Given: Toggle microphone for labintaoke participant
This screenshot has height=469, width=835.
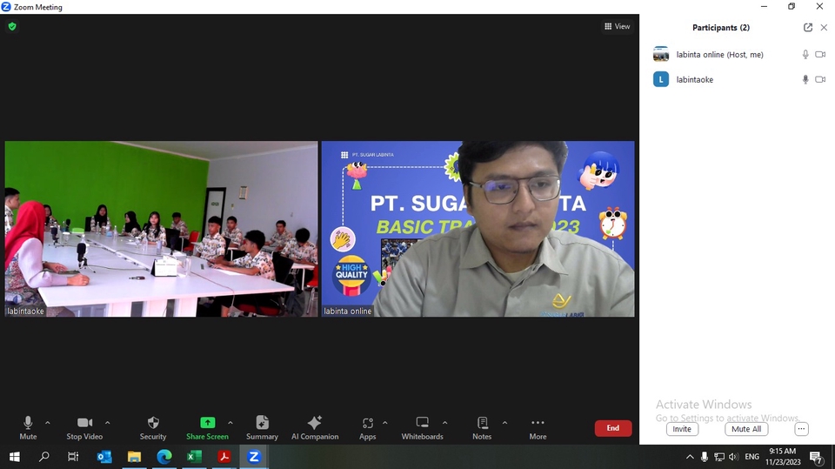Looking at the screenshot, I should pyautogui.click(x=805, y=79).
